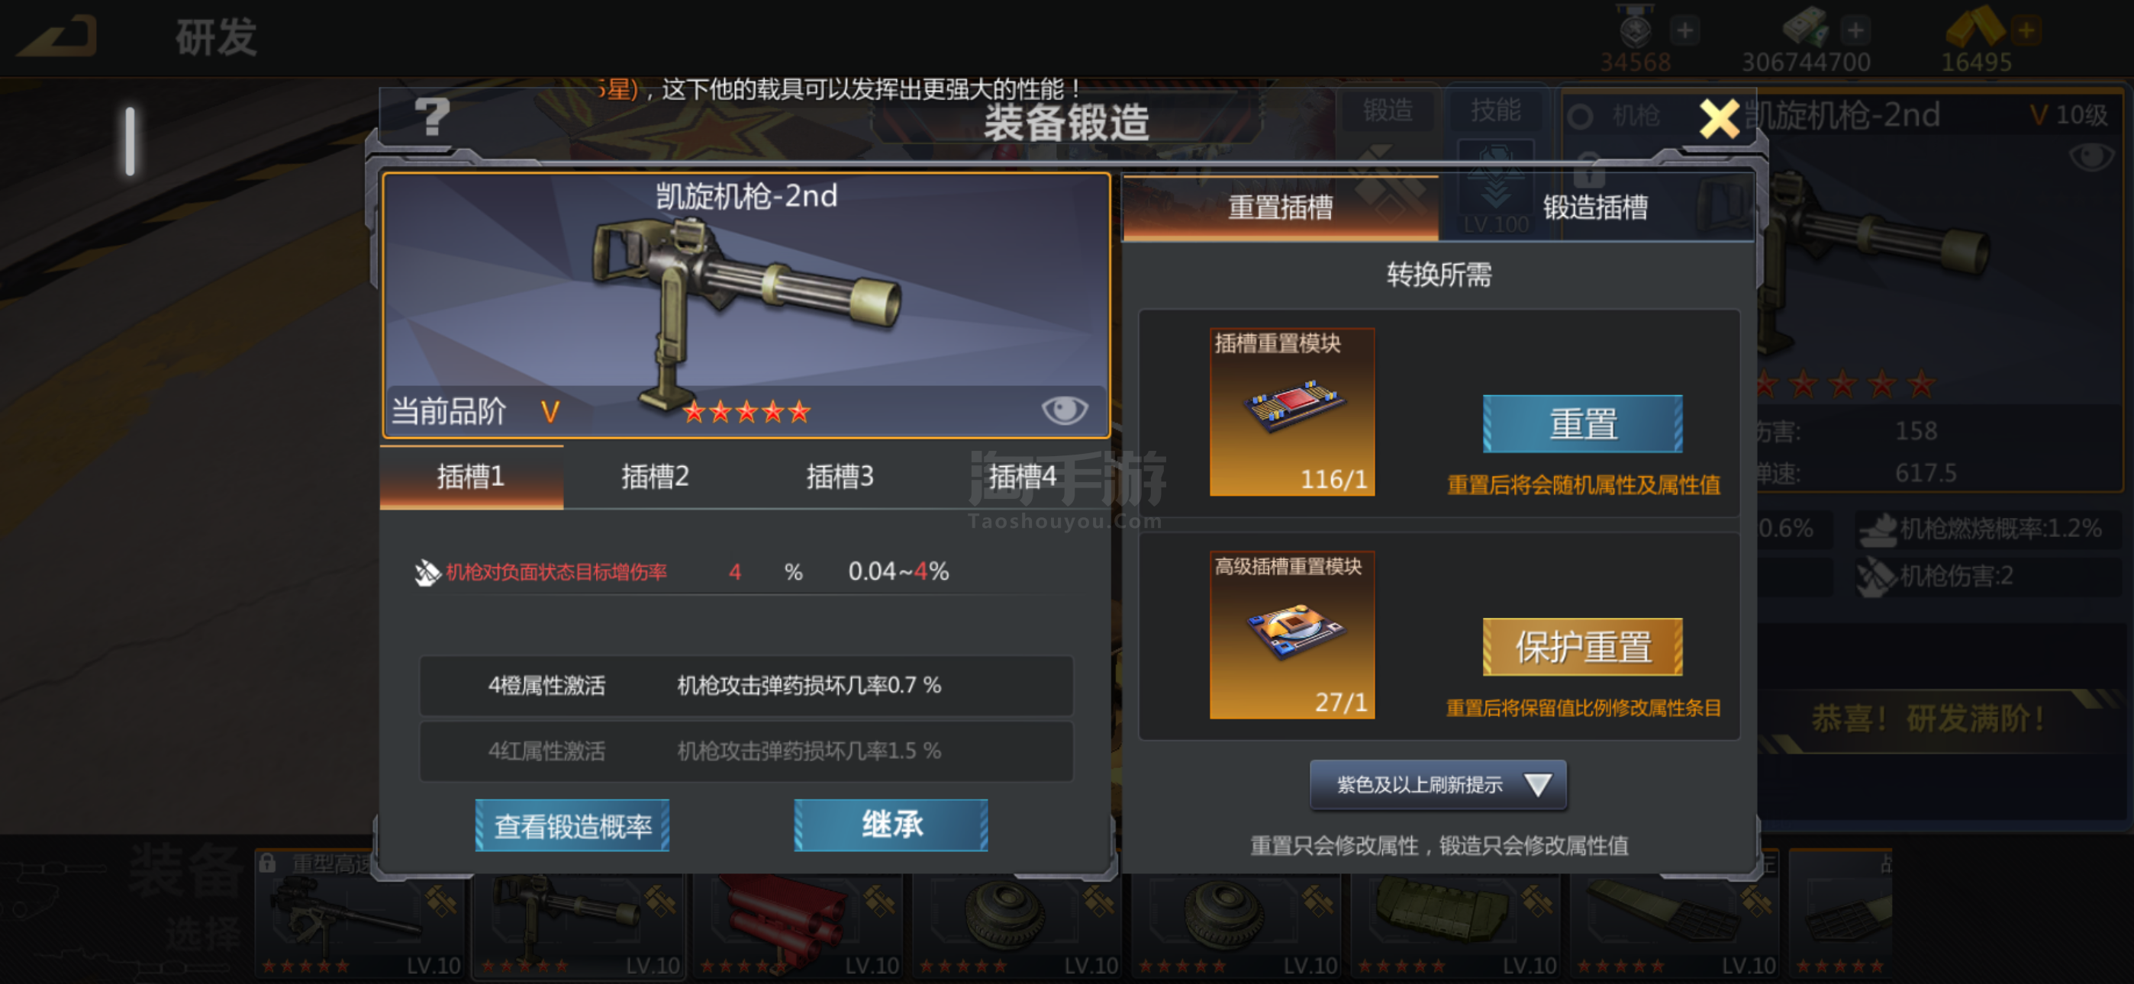Screen dimensions: 2134x984
Task: Toggle the eye icon on weapon preview
Action: point(1064,409)
